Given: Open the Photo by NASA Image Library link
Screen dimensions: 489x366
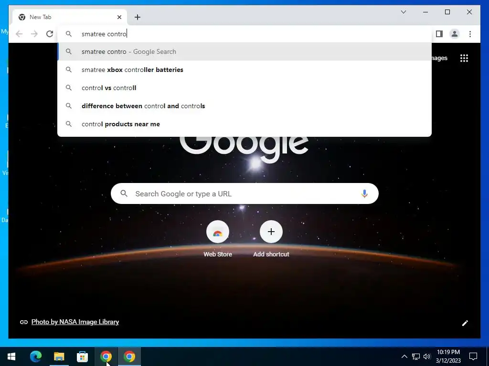Looking at the screenshot, I should [x=75, y=322].
